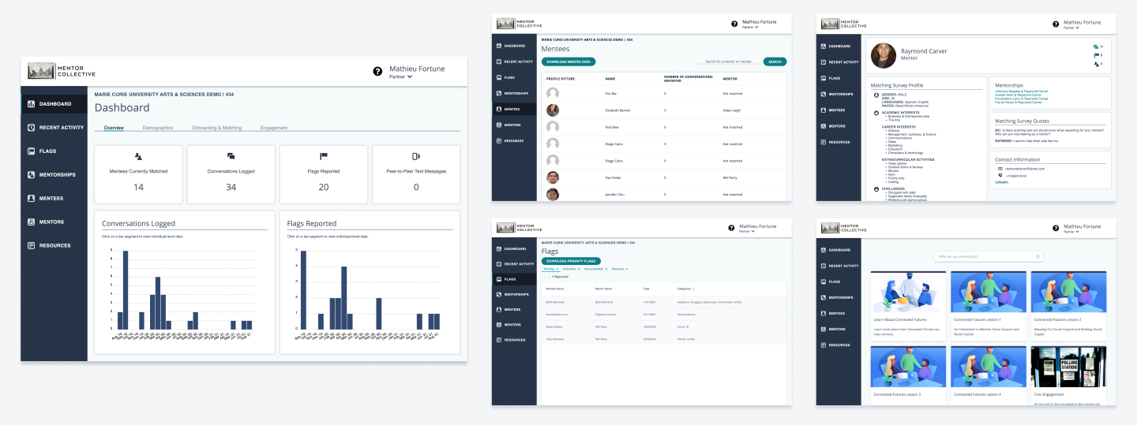Open the first mentorship link under Mentorships
The image size is (1137, 425).
point(1022,91)
